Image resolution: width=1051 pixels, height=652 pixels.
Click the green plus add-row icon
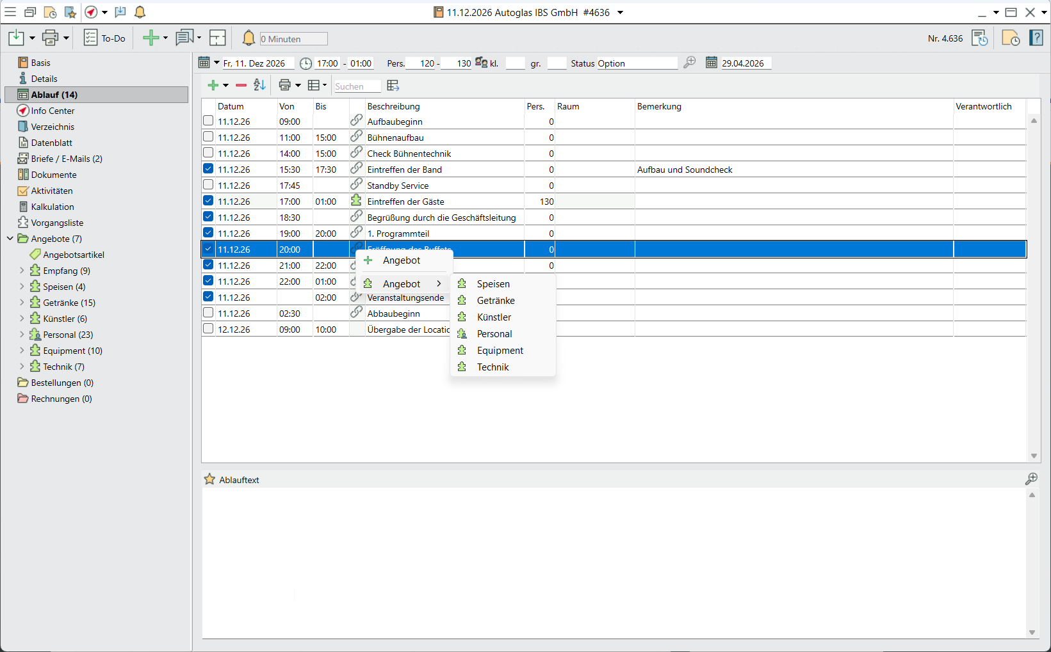pos(213,85)
